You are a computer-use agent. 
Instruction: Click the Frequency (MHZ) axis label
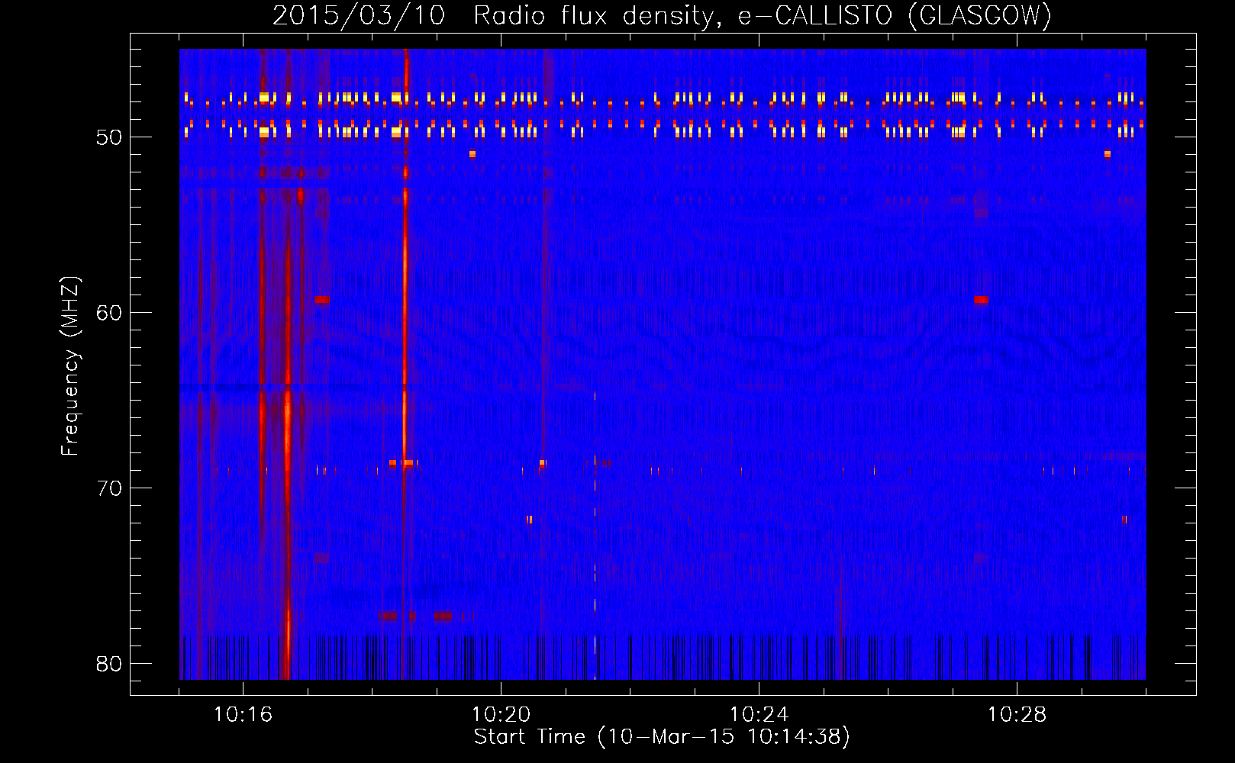coord(70,365)
